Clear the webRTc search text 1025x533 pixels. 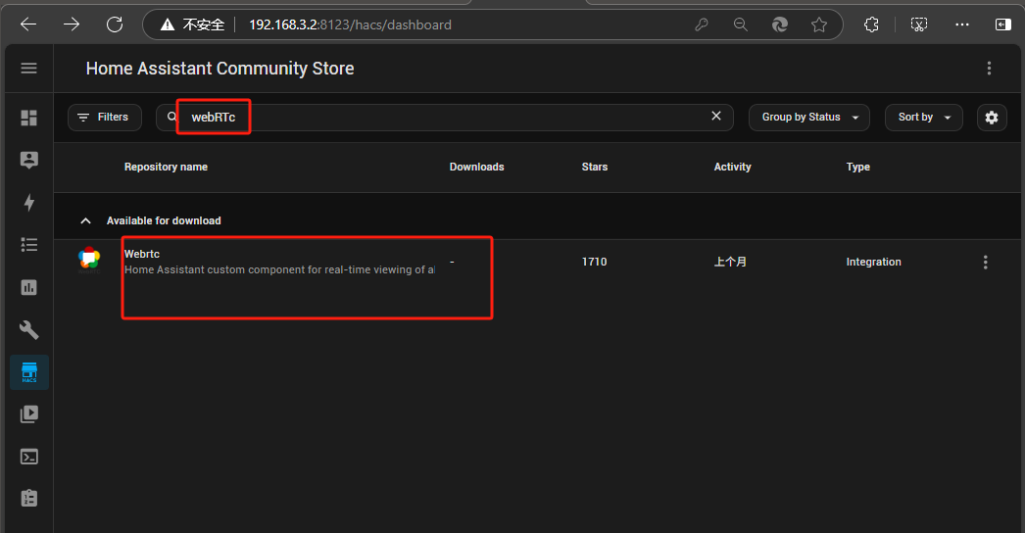[x=715, y=117]
